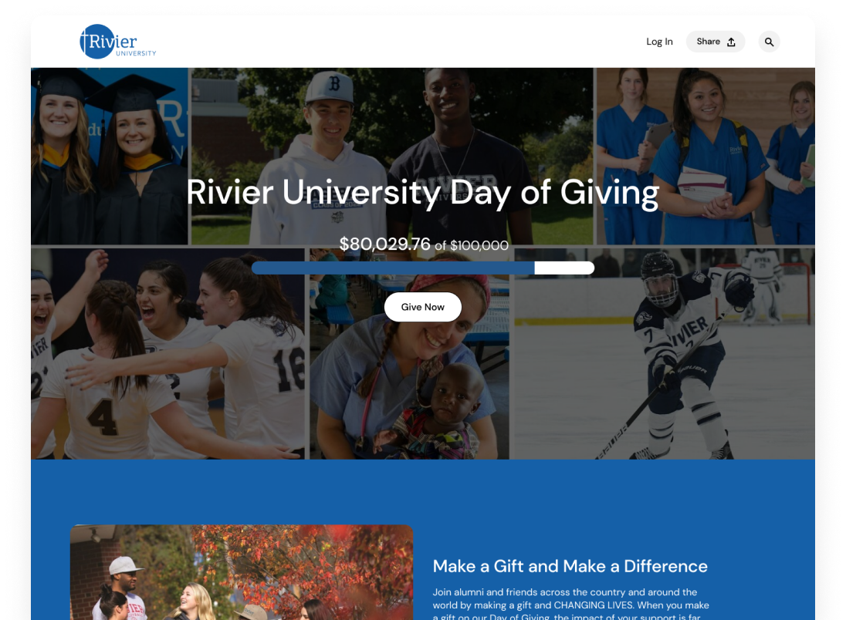Click the Join alumni and friends paragraph
The height and width of the screenshot is (620, 846).
click(571, 604)
